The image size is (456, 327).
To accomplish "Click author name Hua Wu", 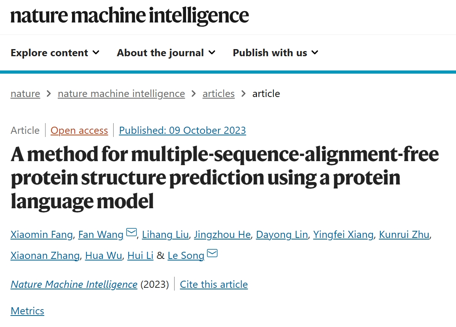I will point(103,256).
